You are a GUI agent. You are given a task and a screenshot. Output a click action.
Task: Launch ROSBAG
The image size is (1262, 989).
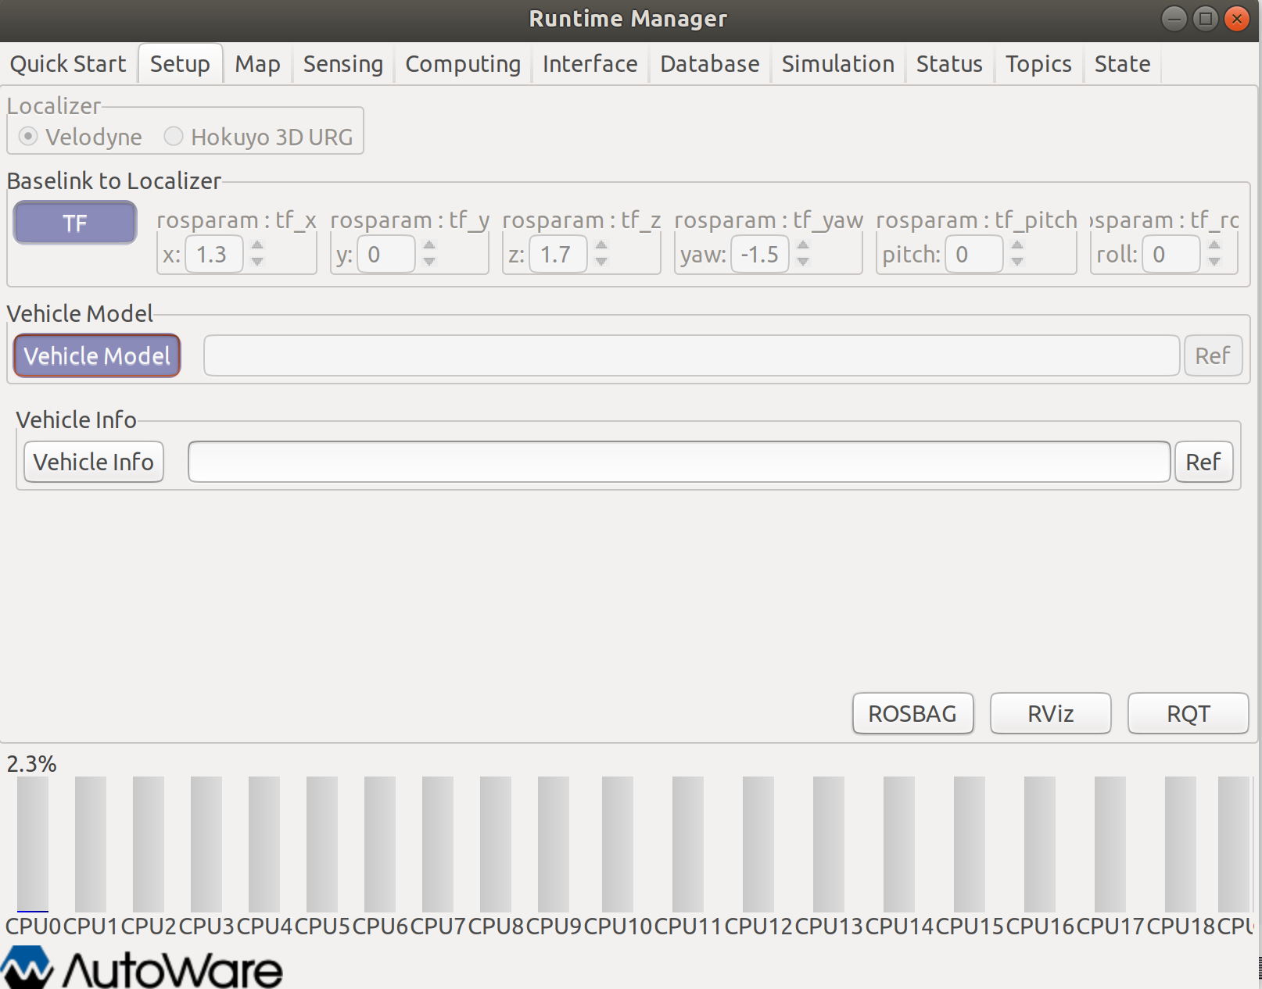pos(912,714)
